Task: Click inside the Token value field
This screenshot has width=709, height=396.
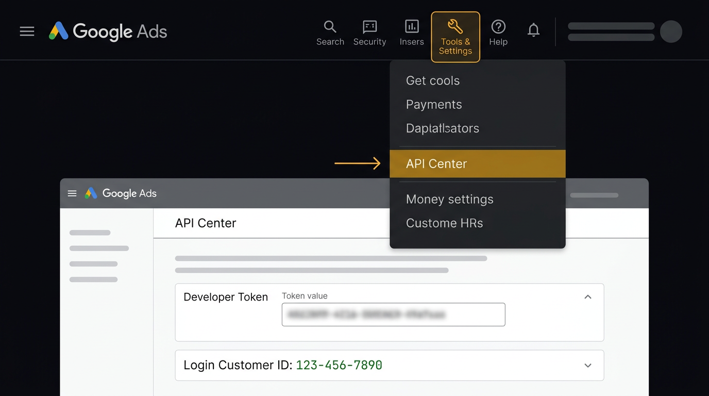Action: [x=393, y=315]
